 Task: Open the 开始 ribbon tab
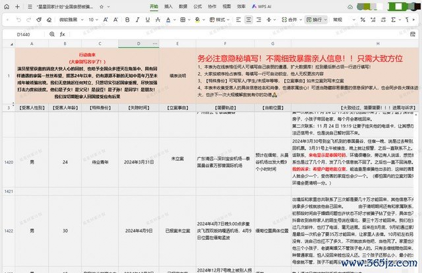coord(154,7)
